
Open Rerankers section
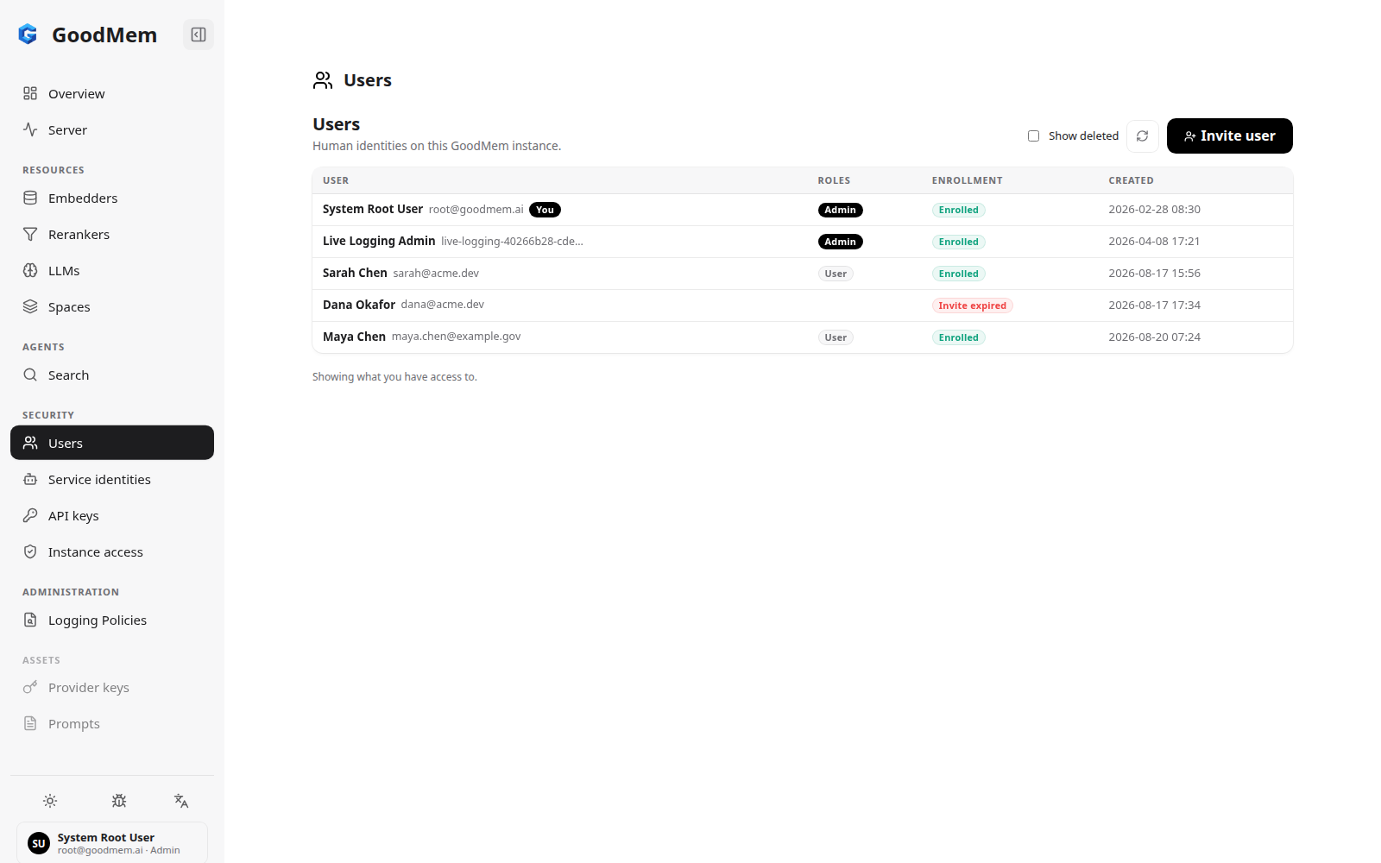click(112, 234)
